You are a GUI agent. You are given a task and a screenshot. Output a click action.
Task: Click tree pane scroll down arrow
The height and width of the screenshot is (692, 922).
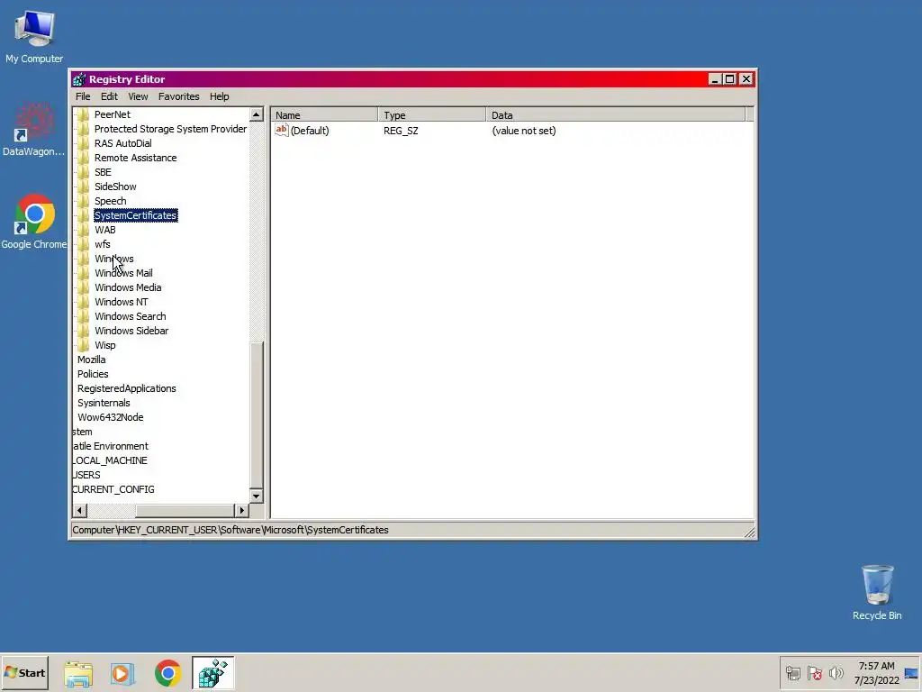pos(256,496)
